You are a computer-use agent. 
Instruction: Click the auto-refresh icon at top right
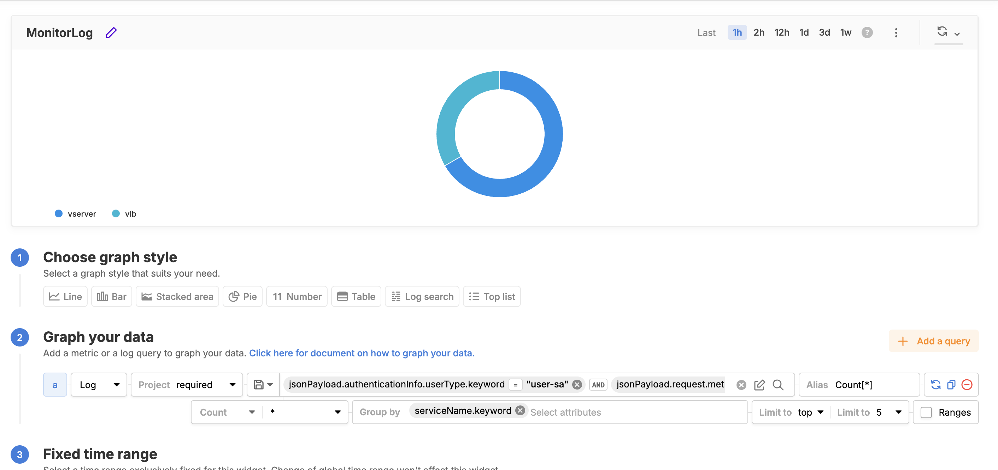(942, 31)
